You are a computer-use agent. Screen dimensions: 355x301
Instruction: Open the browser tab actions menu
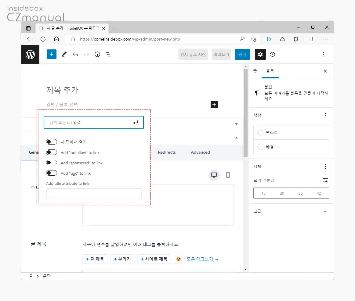point(28,28)
